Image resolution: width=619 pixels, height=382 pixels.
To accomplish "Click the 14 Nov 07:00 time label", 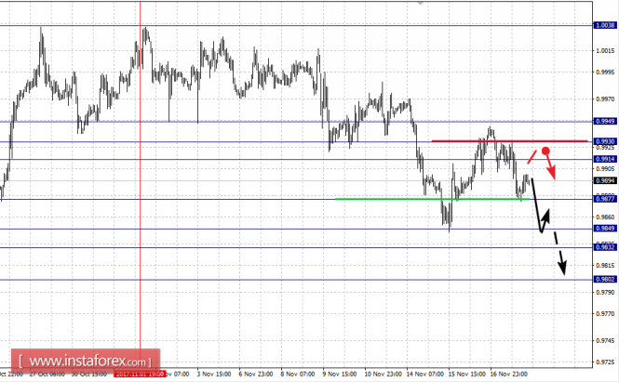I will (x=424, y=374).
